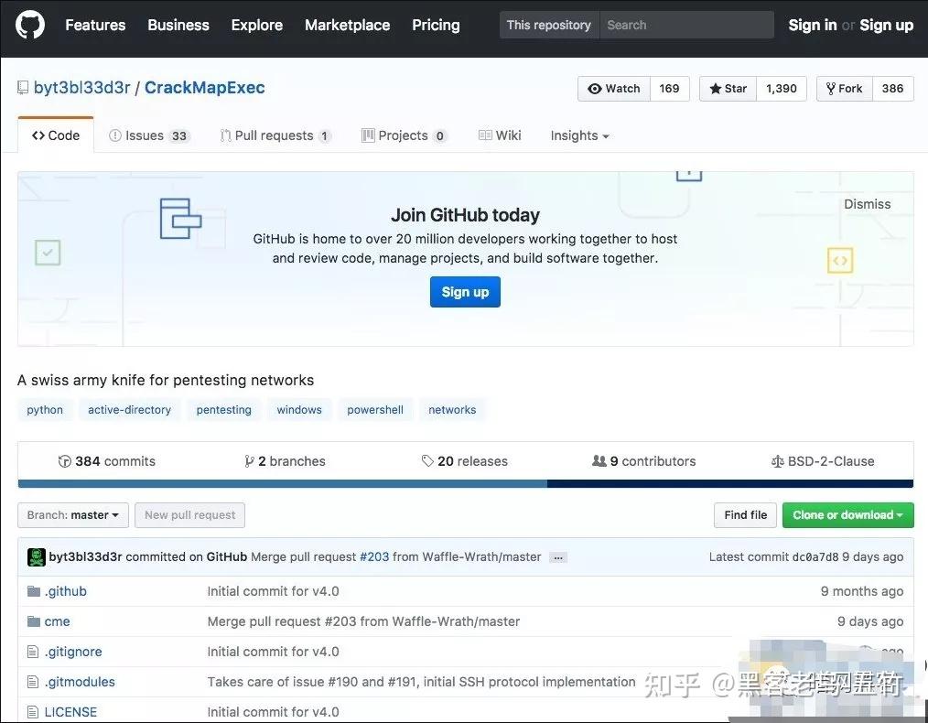Image resolution: width=928 pixels, height=723 pixels.
Task: Click the LICENSE file icon
Action: (33, 712)
